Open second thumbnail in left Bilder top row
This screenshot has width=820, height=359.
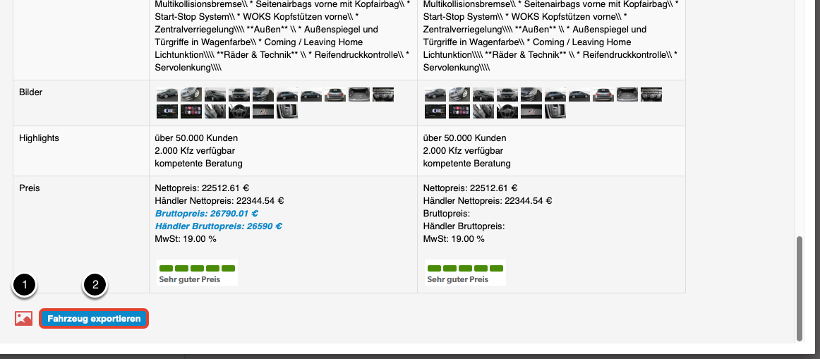pos(191,95)
